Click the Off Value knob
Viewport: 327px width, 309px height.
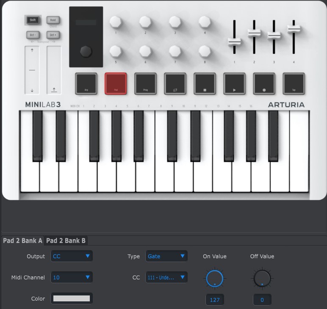click(262, 279)
